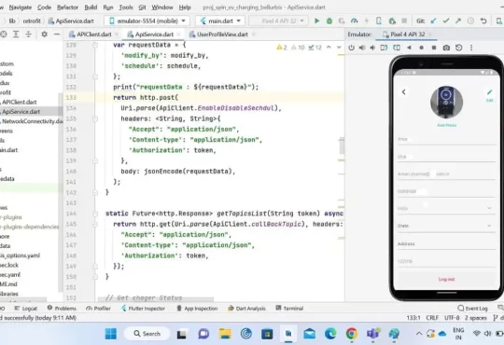Click the Git commit checkmark
This screenshot has height=345, width=504.
coord(446,21)
